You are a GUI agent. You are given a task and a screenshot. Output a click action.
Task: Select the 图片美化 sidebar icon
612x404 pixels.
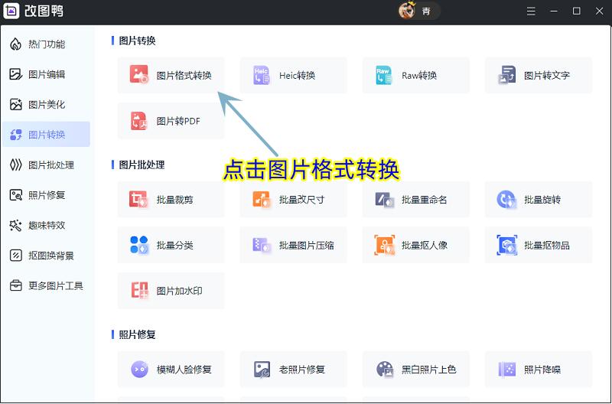point(15,104)
